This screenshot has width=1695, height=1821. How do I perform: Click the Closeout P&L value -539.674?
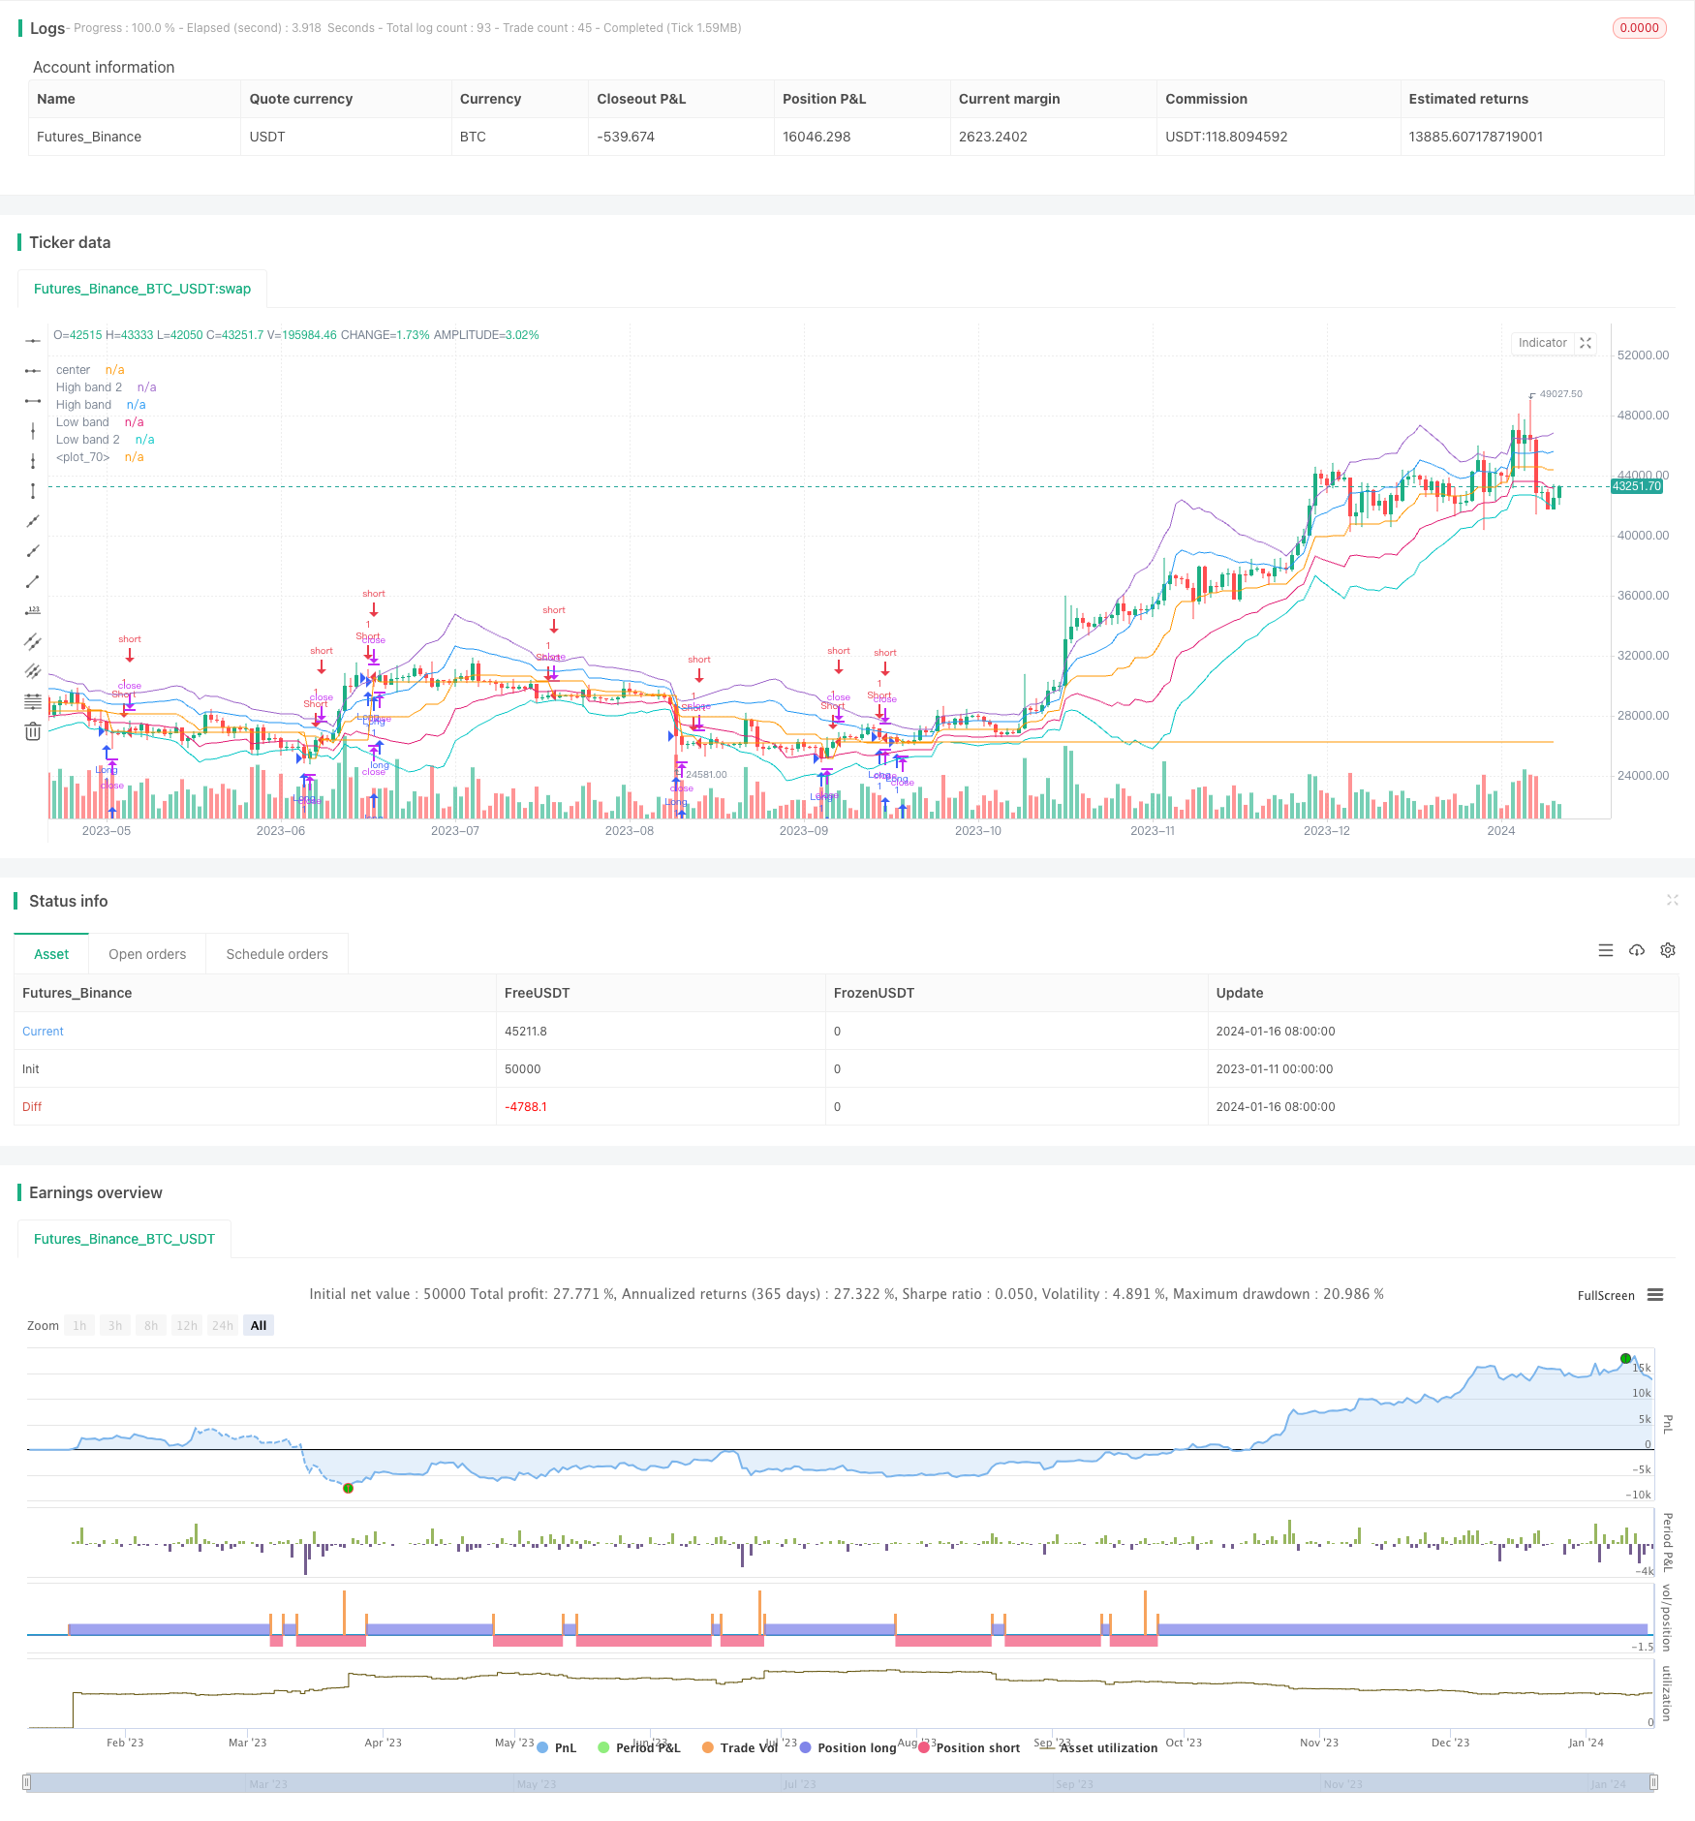626,137
